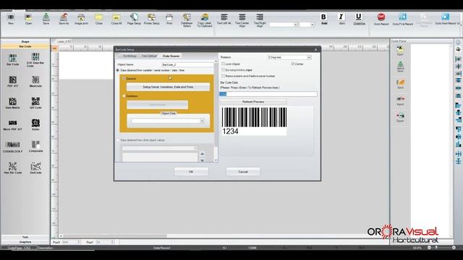Select the Database radio option
This screenshot has width=463, height=260.
click(124, 96)
